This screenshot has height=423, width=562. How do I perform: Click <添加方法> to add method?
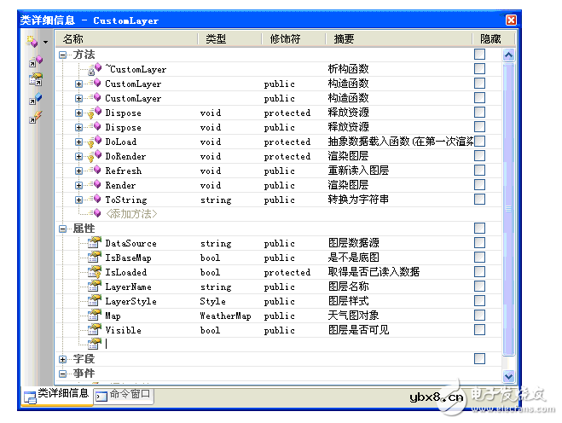pos(131,214)
